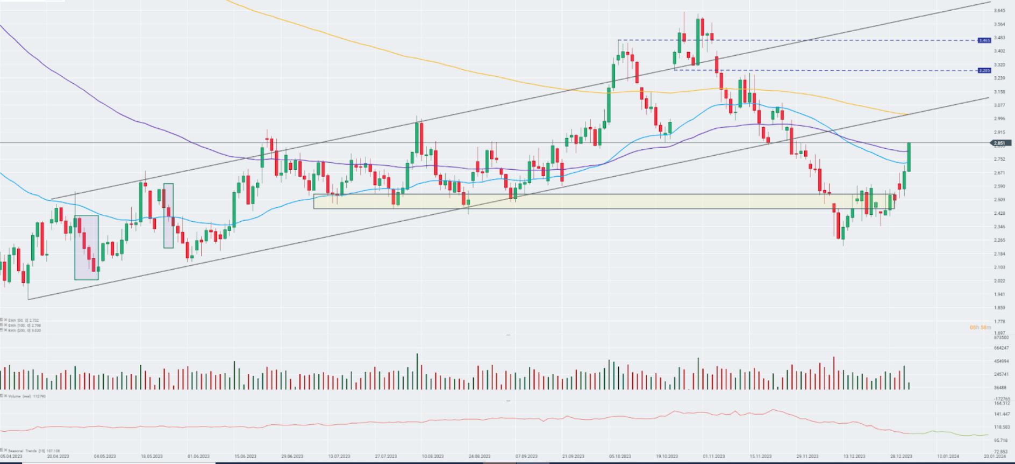Click the 20.04.2023 date label
Image resolution: width=1015 pixels, height=464 pixels.
pyautogui.click(x=58, y=456)
